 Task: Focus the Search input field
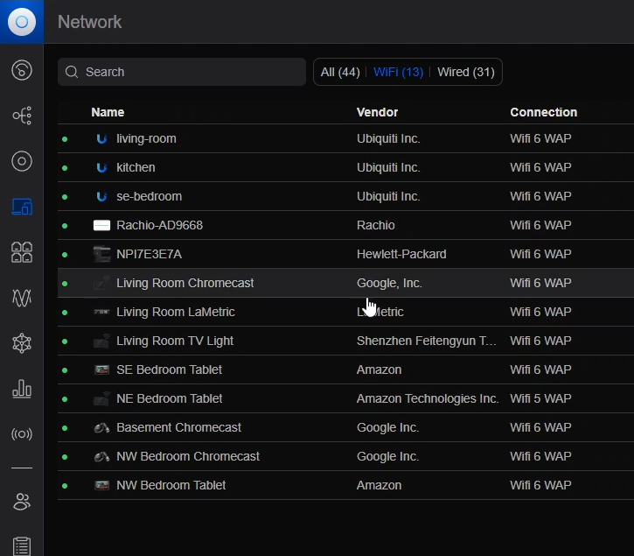click(182, 72)
